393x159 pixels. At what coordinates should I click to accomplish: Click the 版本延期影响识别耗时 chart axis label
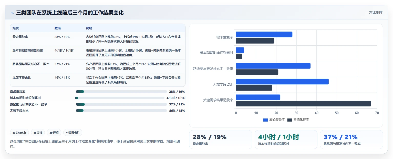click(216, 53)
